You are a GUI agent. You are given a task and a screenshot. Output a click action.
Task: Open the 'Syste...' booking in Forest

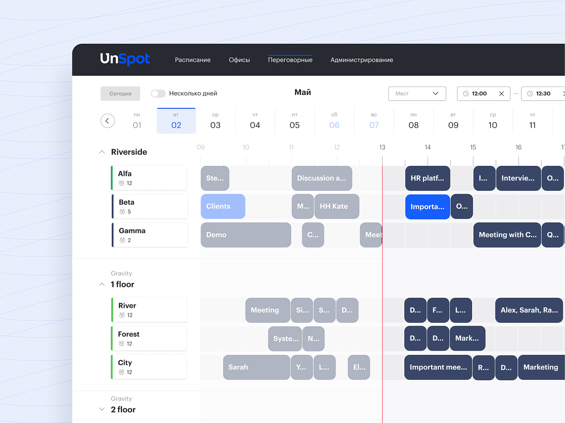(285, 338)
